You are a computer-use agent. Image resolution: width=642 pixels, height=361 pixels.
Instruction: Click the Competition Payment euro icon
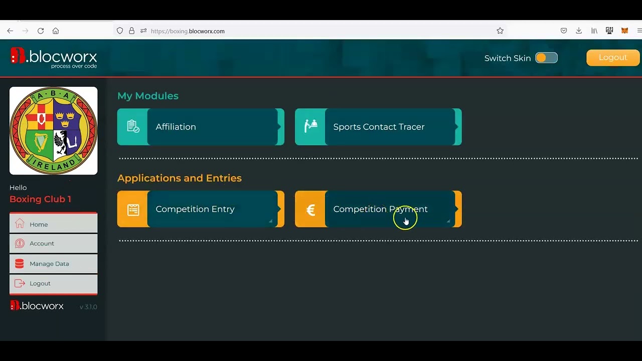click(x=310, y=210)
